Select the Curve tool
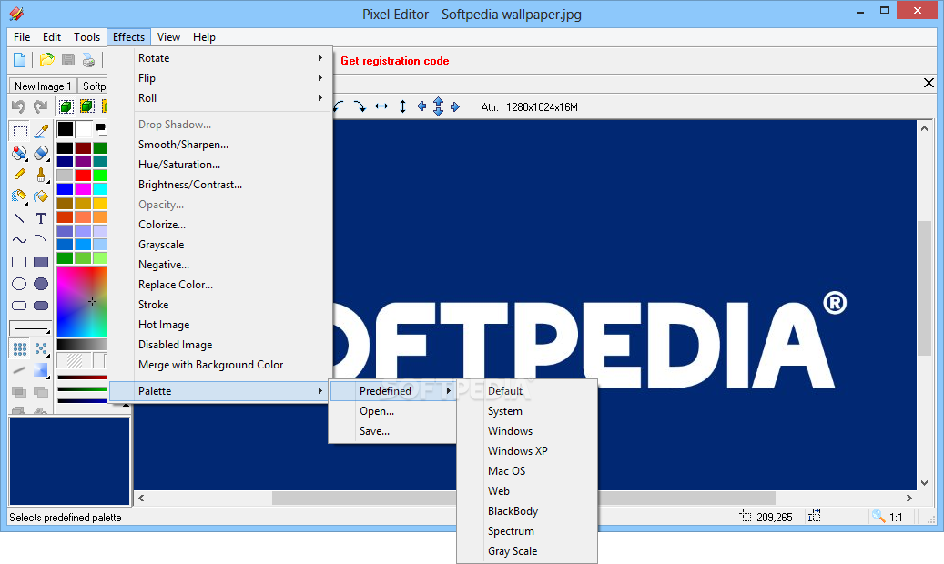Viewport: 944px width, 564px height. click(20, 240)
